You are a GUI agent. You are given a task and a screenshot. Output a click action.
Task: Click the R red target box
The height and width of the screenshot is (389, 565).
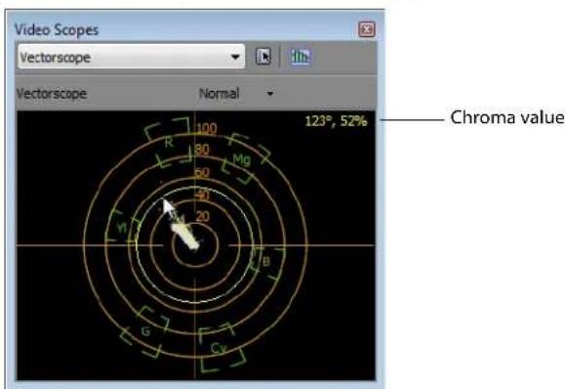[168, 142]
